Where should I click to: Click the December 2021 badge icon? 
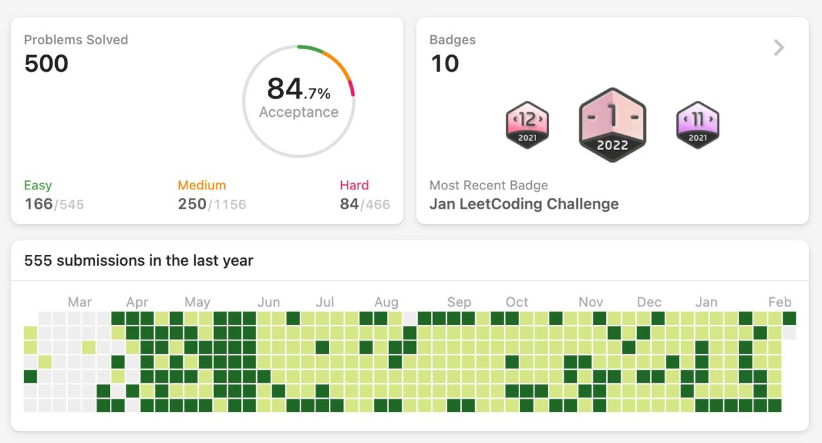527,125
